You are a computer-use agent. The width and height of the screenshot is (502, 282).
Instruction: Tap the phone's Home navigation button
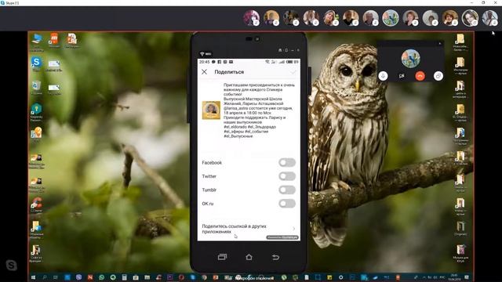(249, 257)
